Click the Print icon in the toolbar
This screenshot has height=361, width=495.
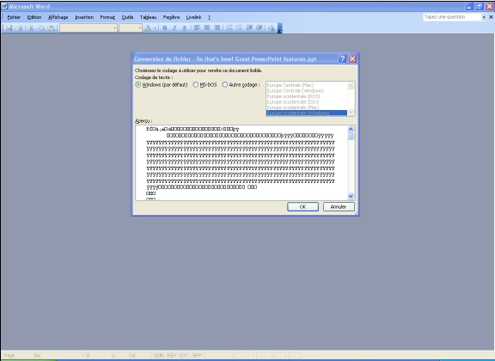click(x=19, y=28)
